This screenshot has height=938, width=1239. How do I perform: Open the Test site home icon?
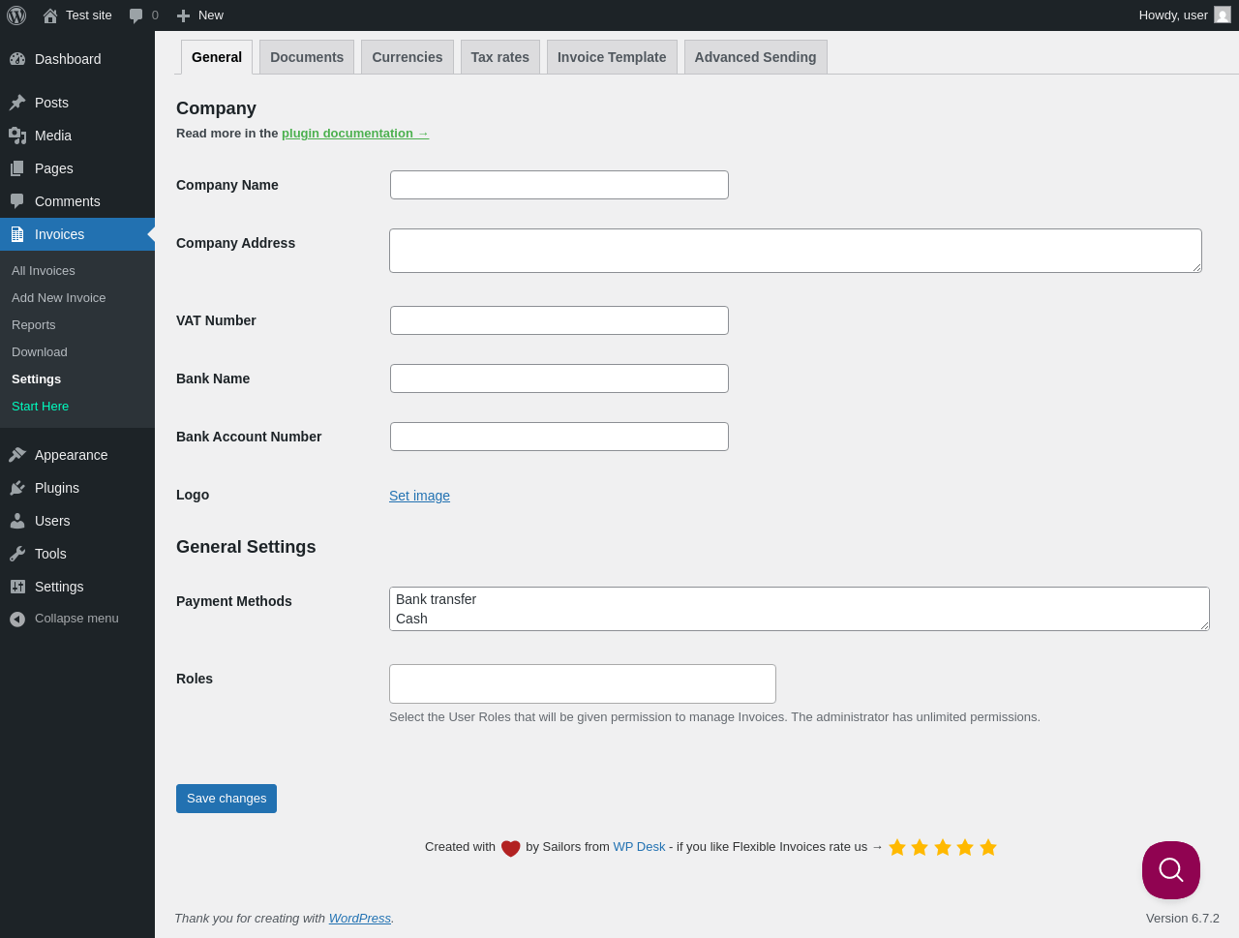[50, 15]
